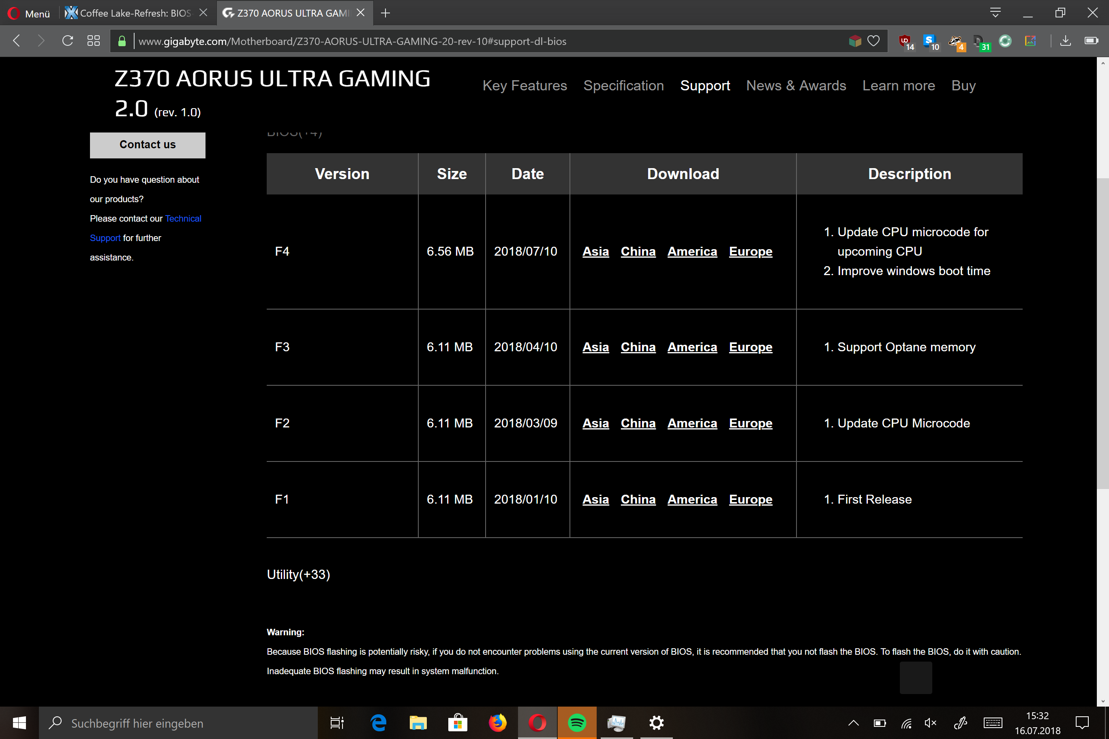Open the News & Awards section
This screenshot has width=1109, height=739.
point(796,86)
